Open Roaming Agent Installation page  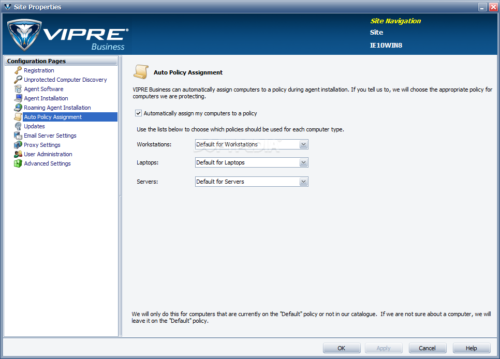click(x=57, y=108)
